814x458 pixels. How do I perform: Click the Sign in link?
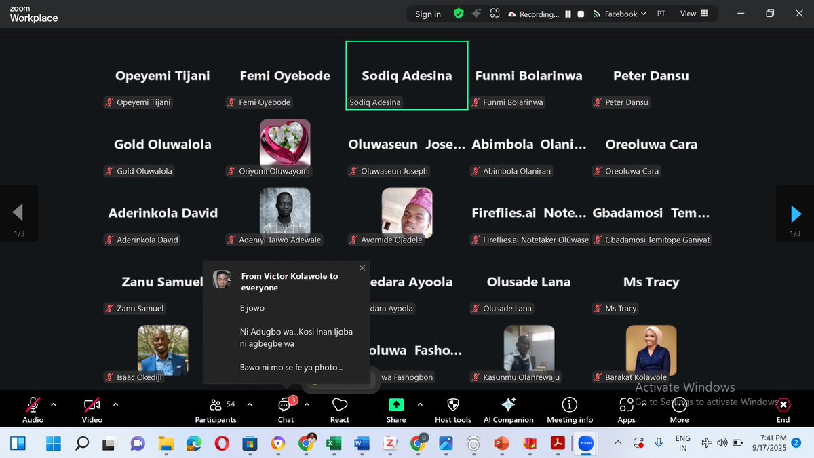428,14
